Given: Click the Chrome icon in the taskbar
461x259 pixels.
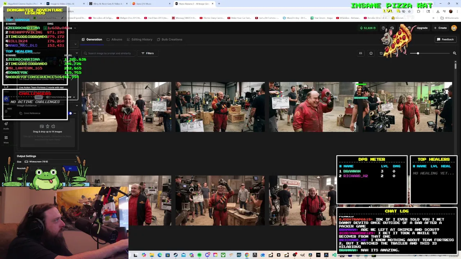Looking at the screenshot, I should point(247,255).
